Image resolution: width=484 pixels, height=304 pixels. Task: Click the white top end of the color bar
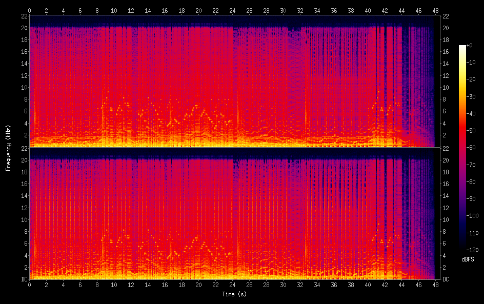click(x=462, y=47)
